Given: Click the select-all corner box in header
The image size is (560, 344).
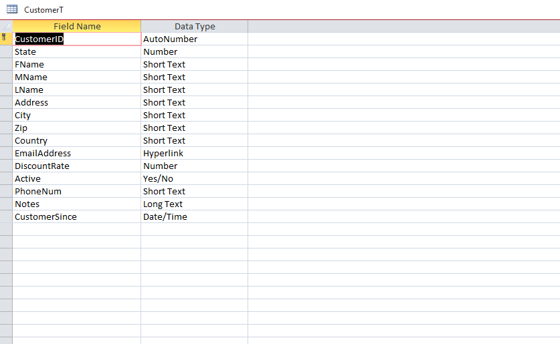Looking at the screenshot, I should 6,26.
